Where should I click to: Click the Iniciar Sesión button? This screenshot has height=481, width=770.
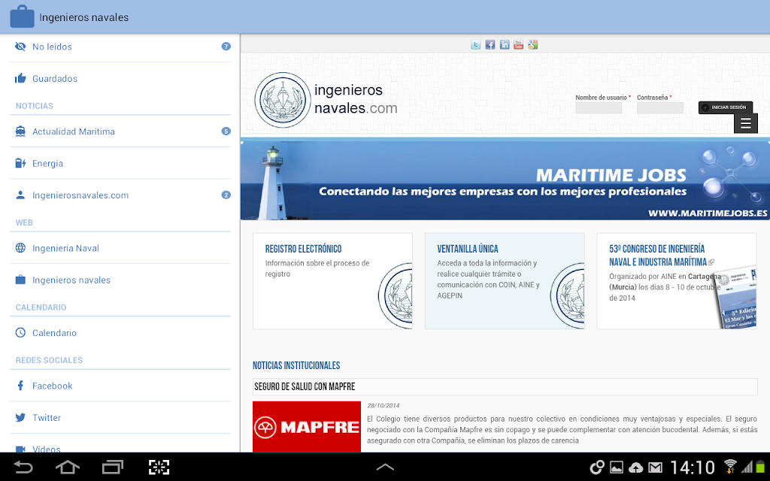coord(726,107)
